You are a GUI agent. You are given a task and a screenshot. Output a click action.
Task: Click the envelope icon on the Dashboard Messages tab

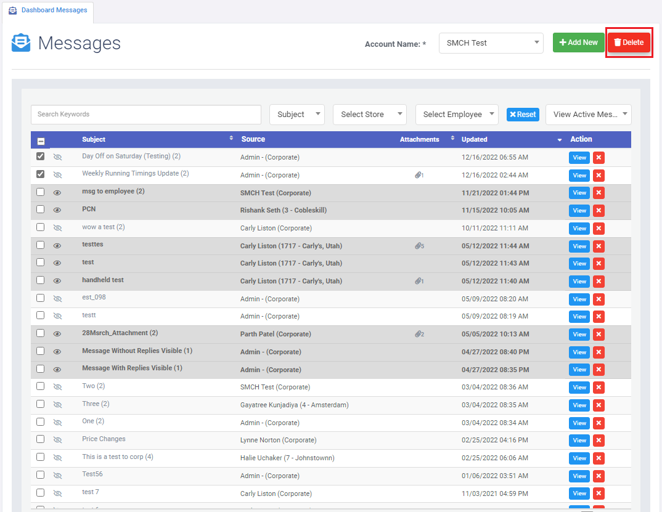[x=12, y=10]
